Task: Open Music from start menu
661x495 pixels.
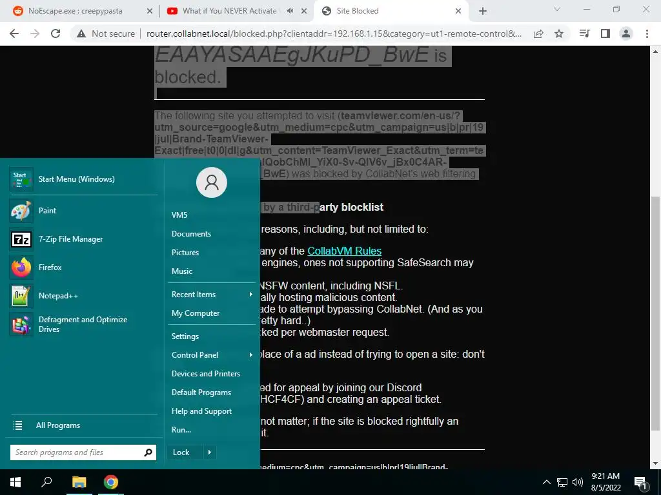Action: [212, 271]
